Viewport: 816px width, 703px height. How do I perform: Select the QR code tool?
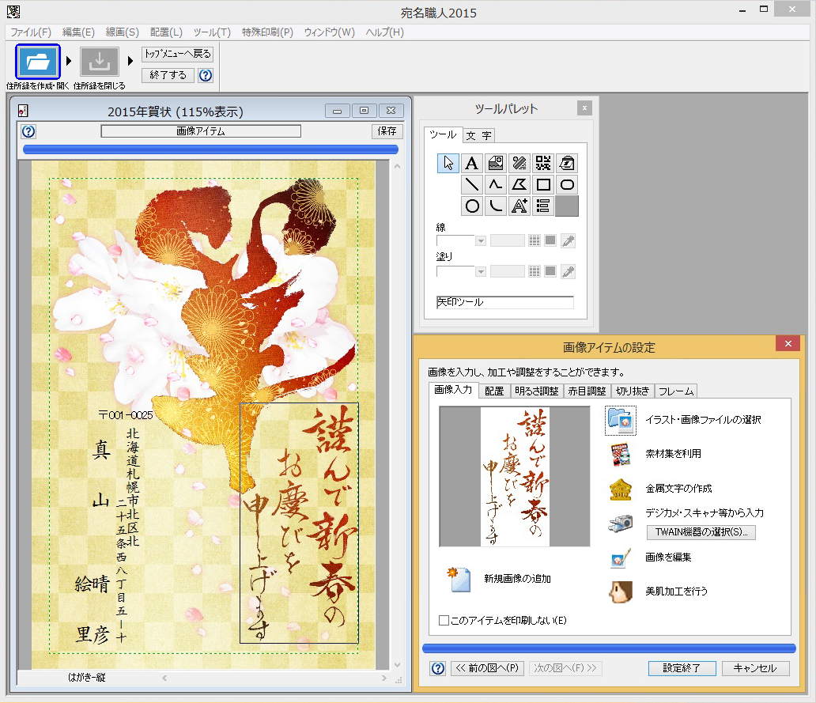[543, 164]
